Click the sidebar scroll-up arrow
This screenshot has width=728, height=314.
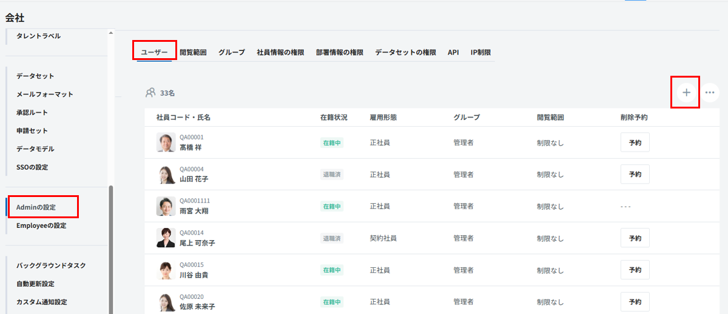(x=110, y=33)
